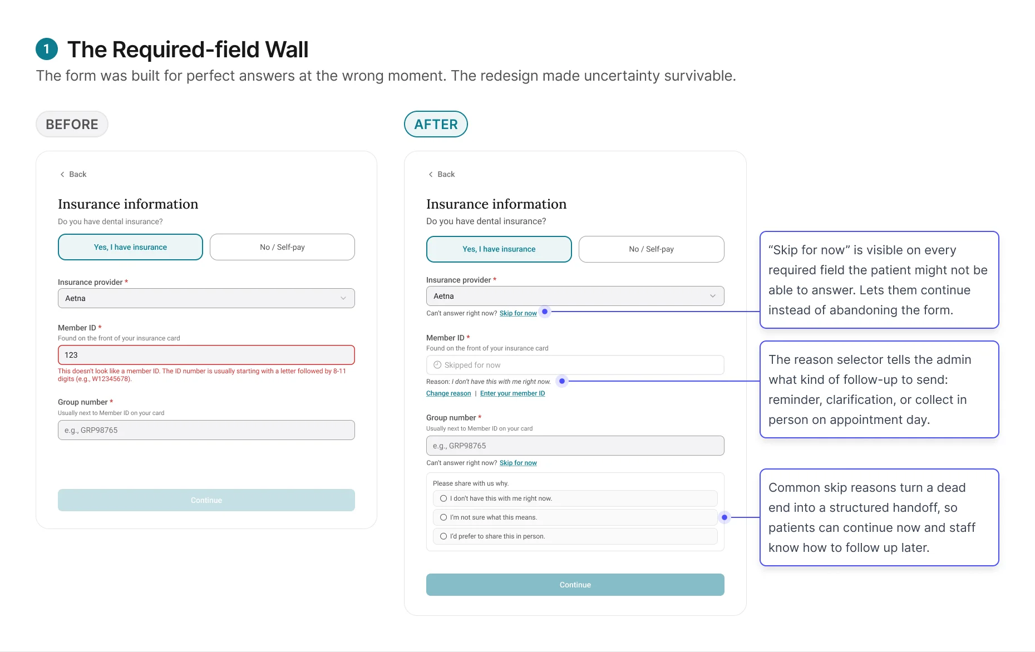Choose 'I'd prefer to share this in person'
The image size is (1035, 652).
tap(443, 536)
